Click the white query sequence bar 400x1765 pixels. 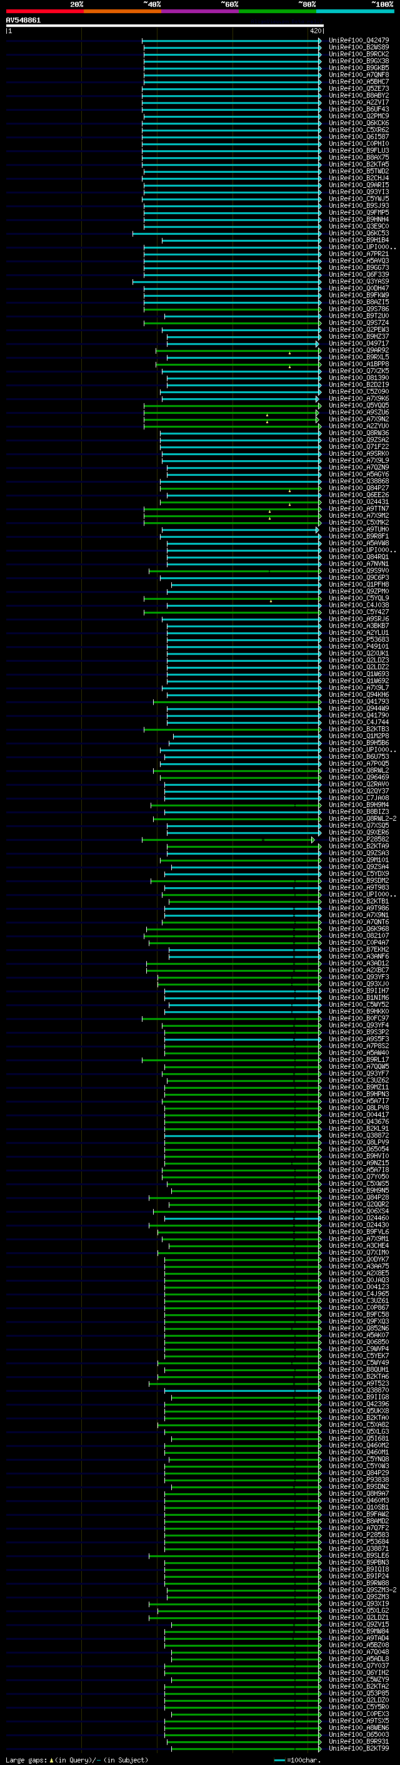(x=164, y=26)
